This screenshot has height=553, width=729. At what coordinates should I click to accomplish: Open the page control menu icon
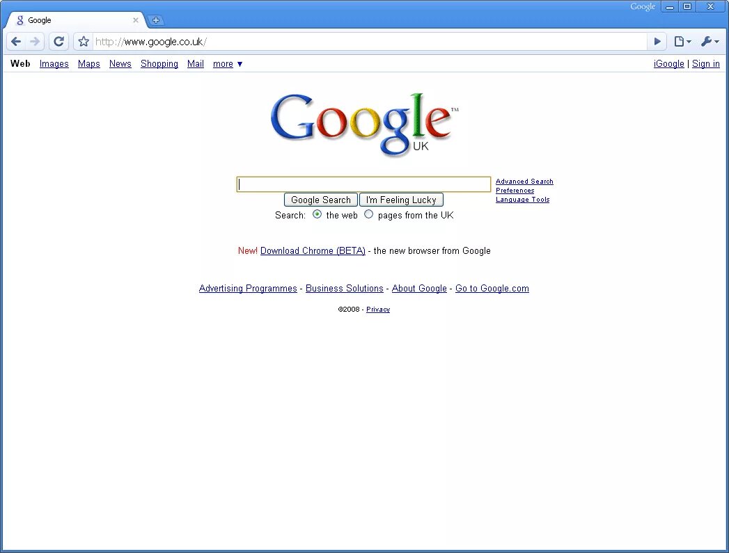tap(682, 41)
